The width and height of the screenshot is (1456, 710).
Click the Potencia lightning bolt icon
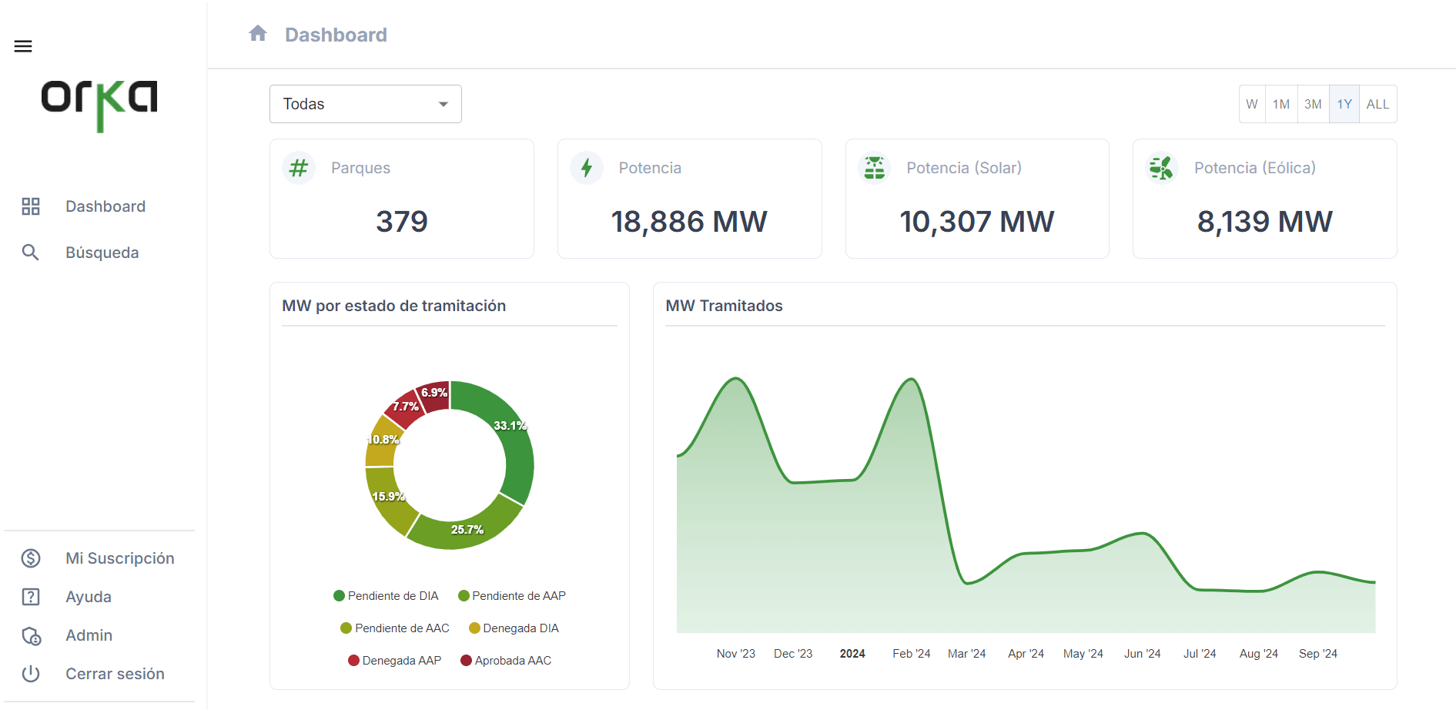coord(587,168)
